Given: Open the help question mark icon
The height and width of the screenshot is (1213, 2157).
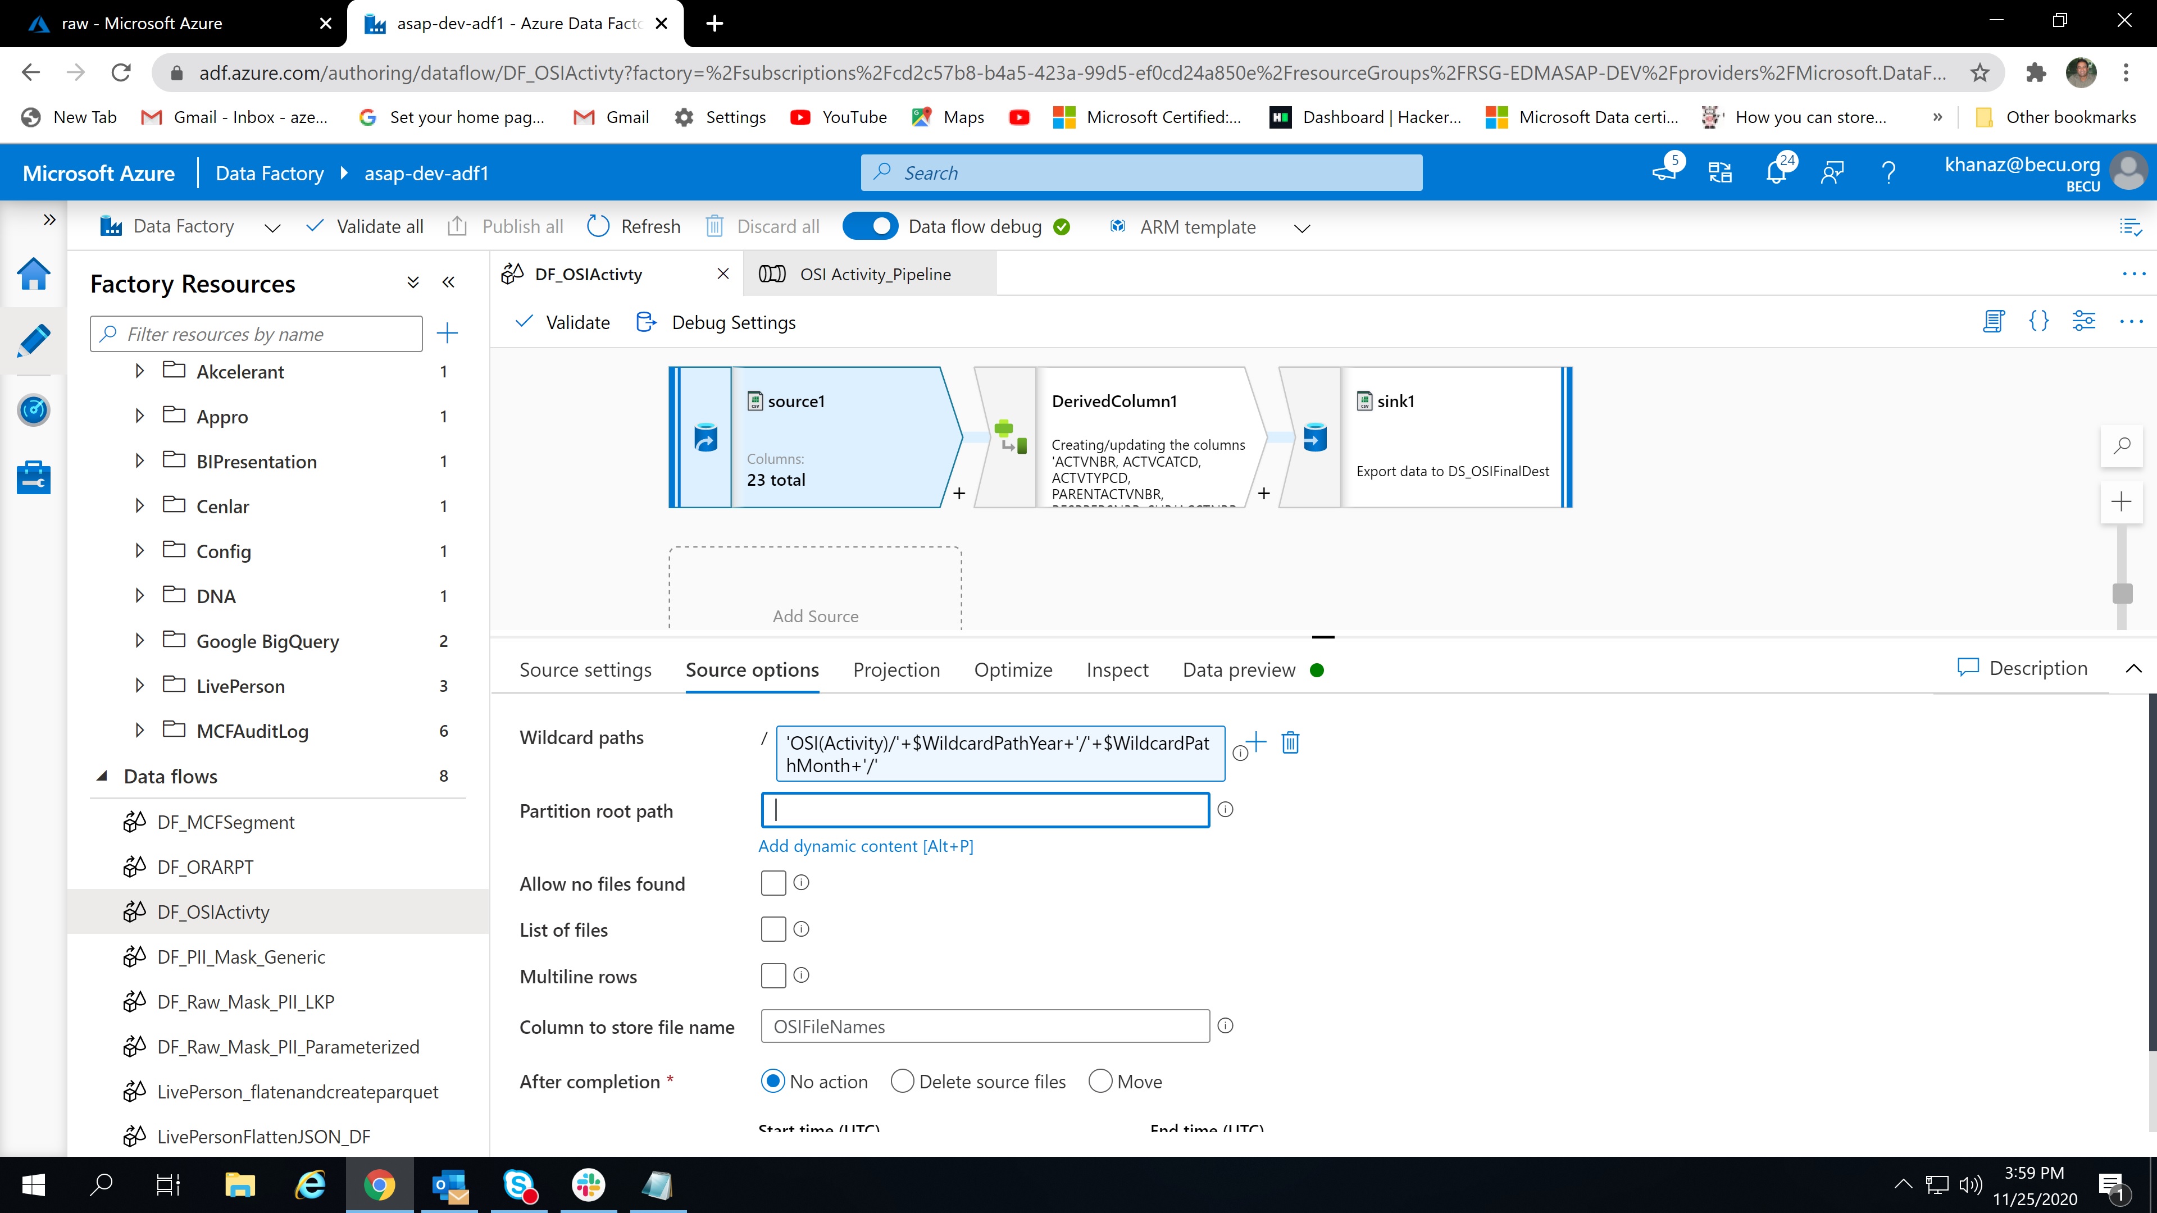Looking at the screenshot, I should pyautogui.click(x=1888, y=172).
